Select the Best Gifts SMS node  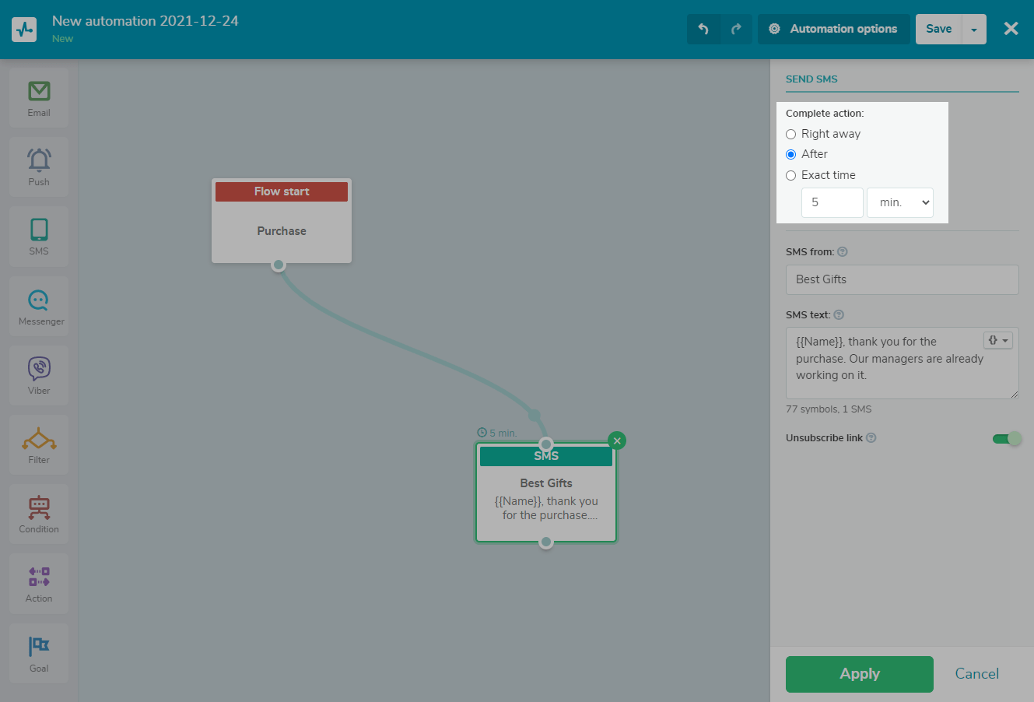click(x=546, y=493)
